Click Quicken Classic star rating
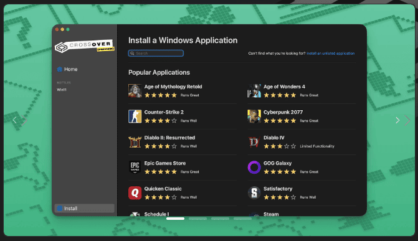Image resolution: width=418 pixels, height=241 pixels. click(x=161, y=197)
